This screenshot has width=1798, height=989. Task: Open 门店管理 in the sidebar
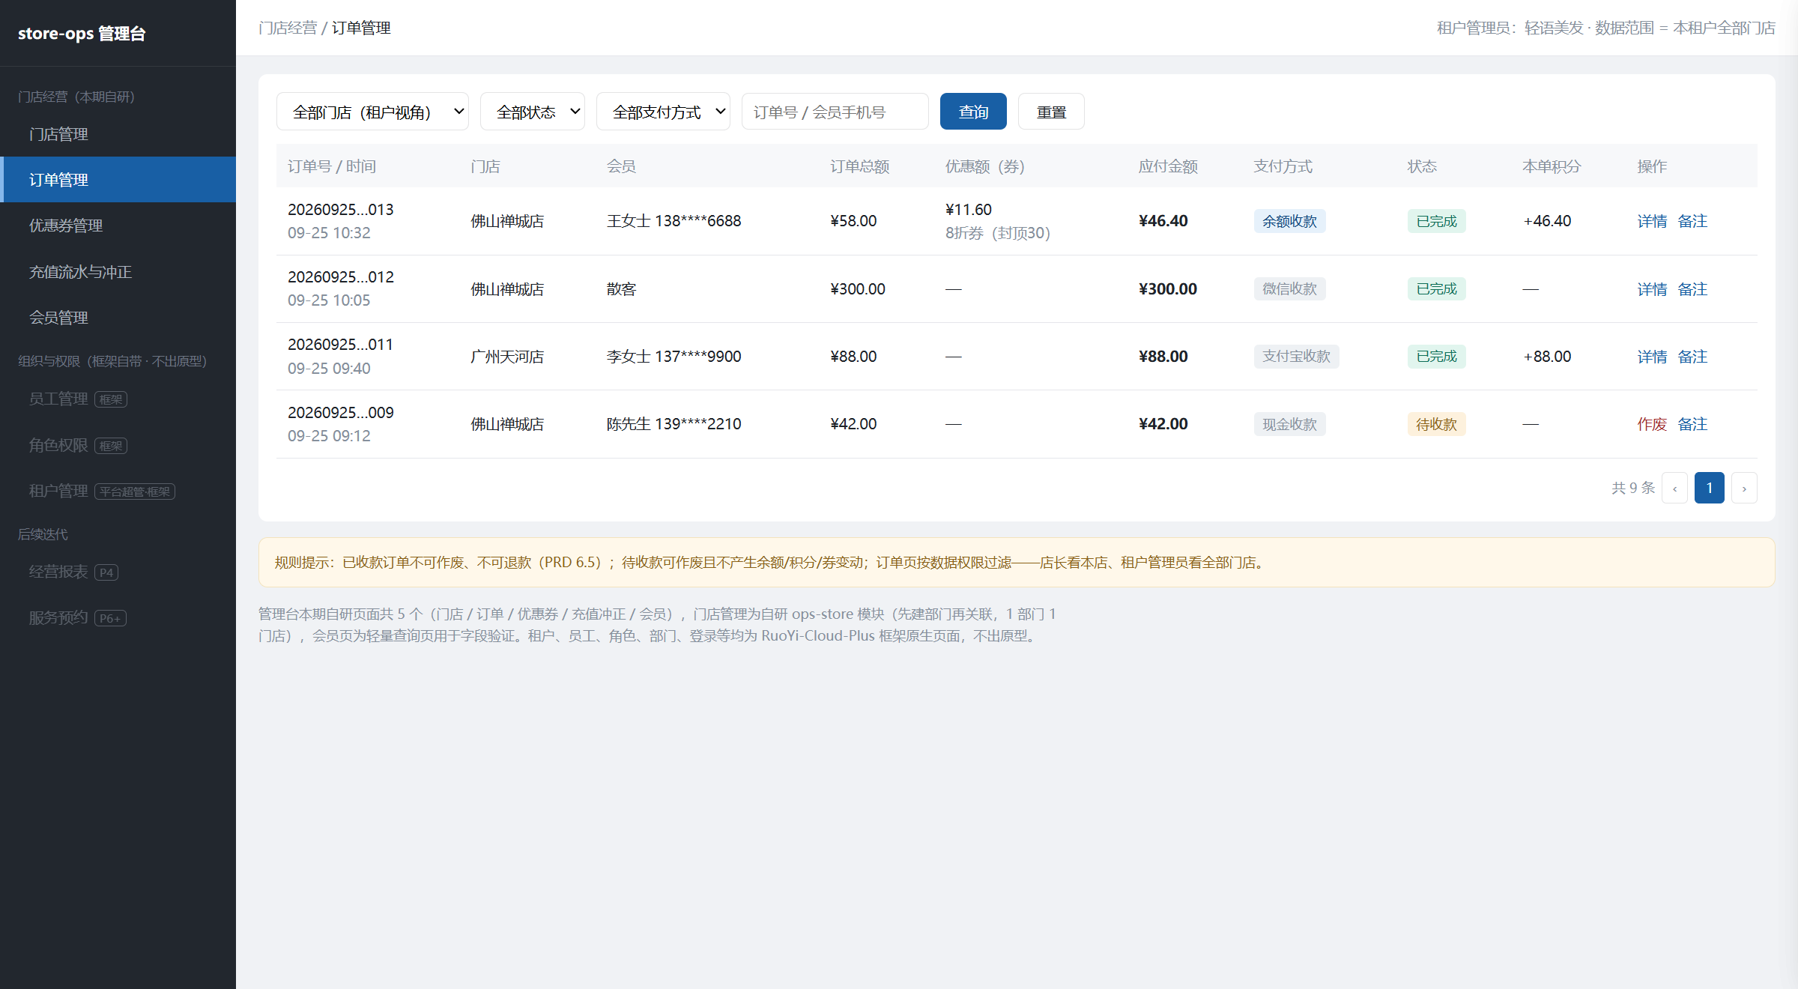[118, 134]
